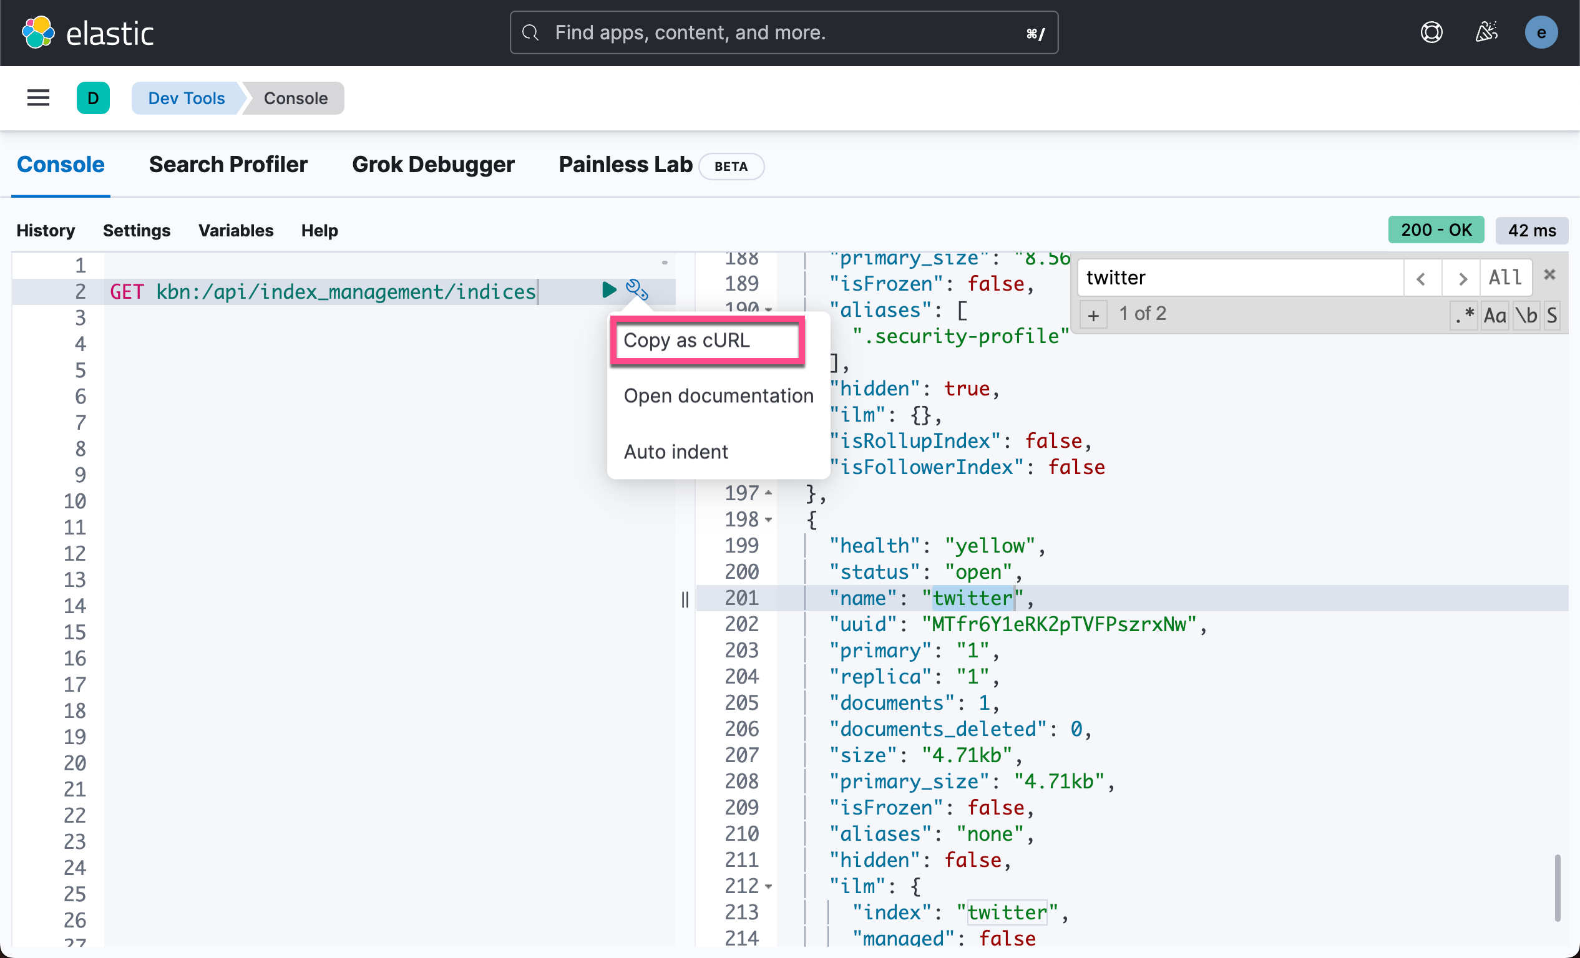Toggle regex search option

click(1465, 314)
